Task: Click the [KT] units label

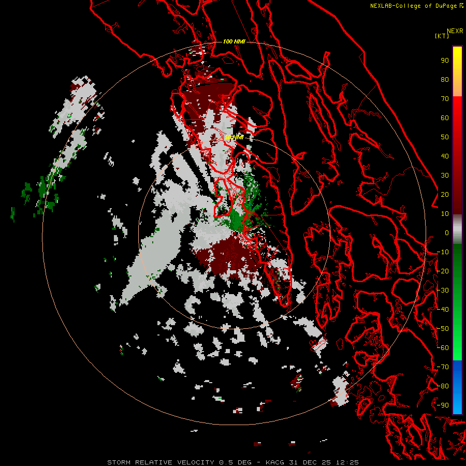Action: tap(442, 36)
